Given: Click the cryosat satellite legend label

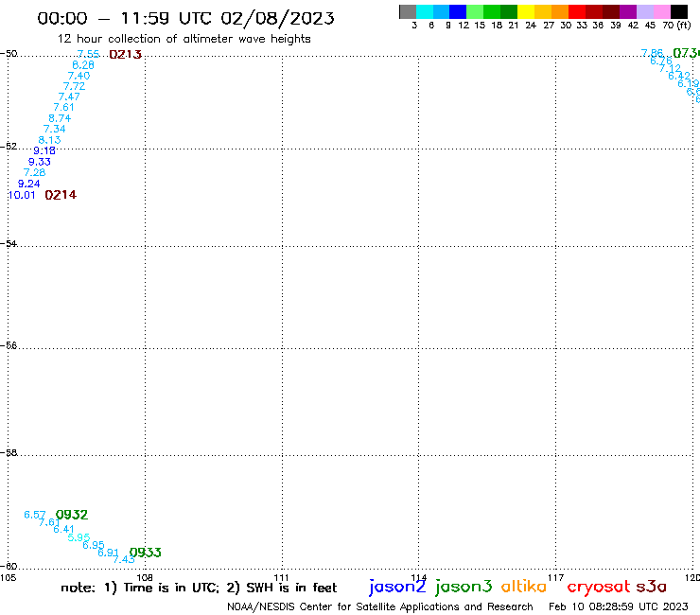Looking at the screenshot, I should coord(599,588).
